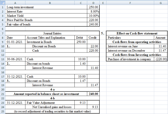Viewport: 168px width, 114px height.
Task: Select the 10.00% market yield value
Action: 93,16
